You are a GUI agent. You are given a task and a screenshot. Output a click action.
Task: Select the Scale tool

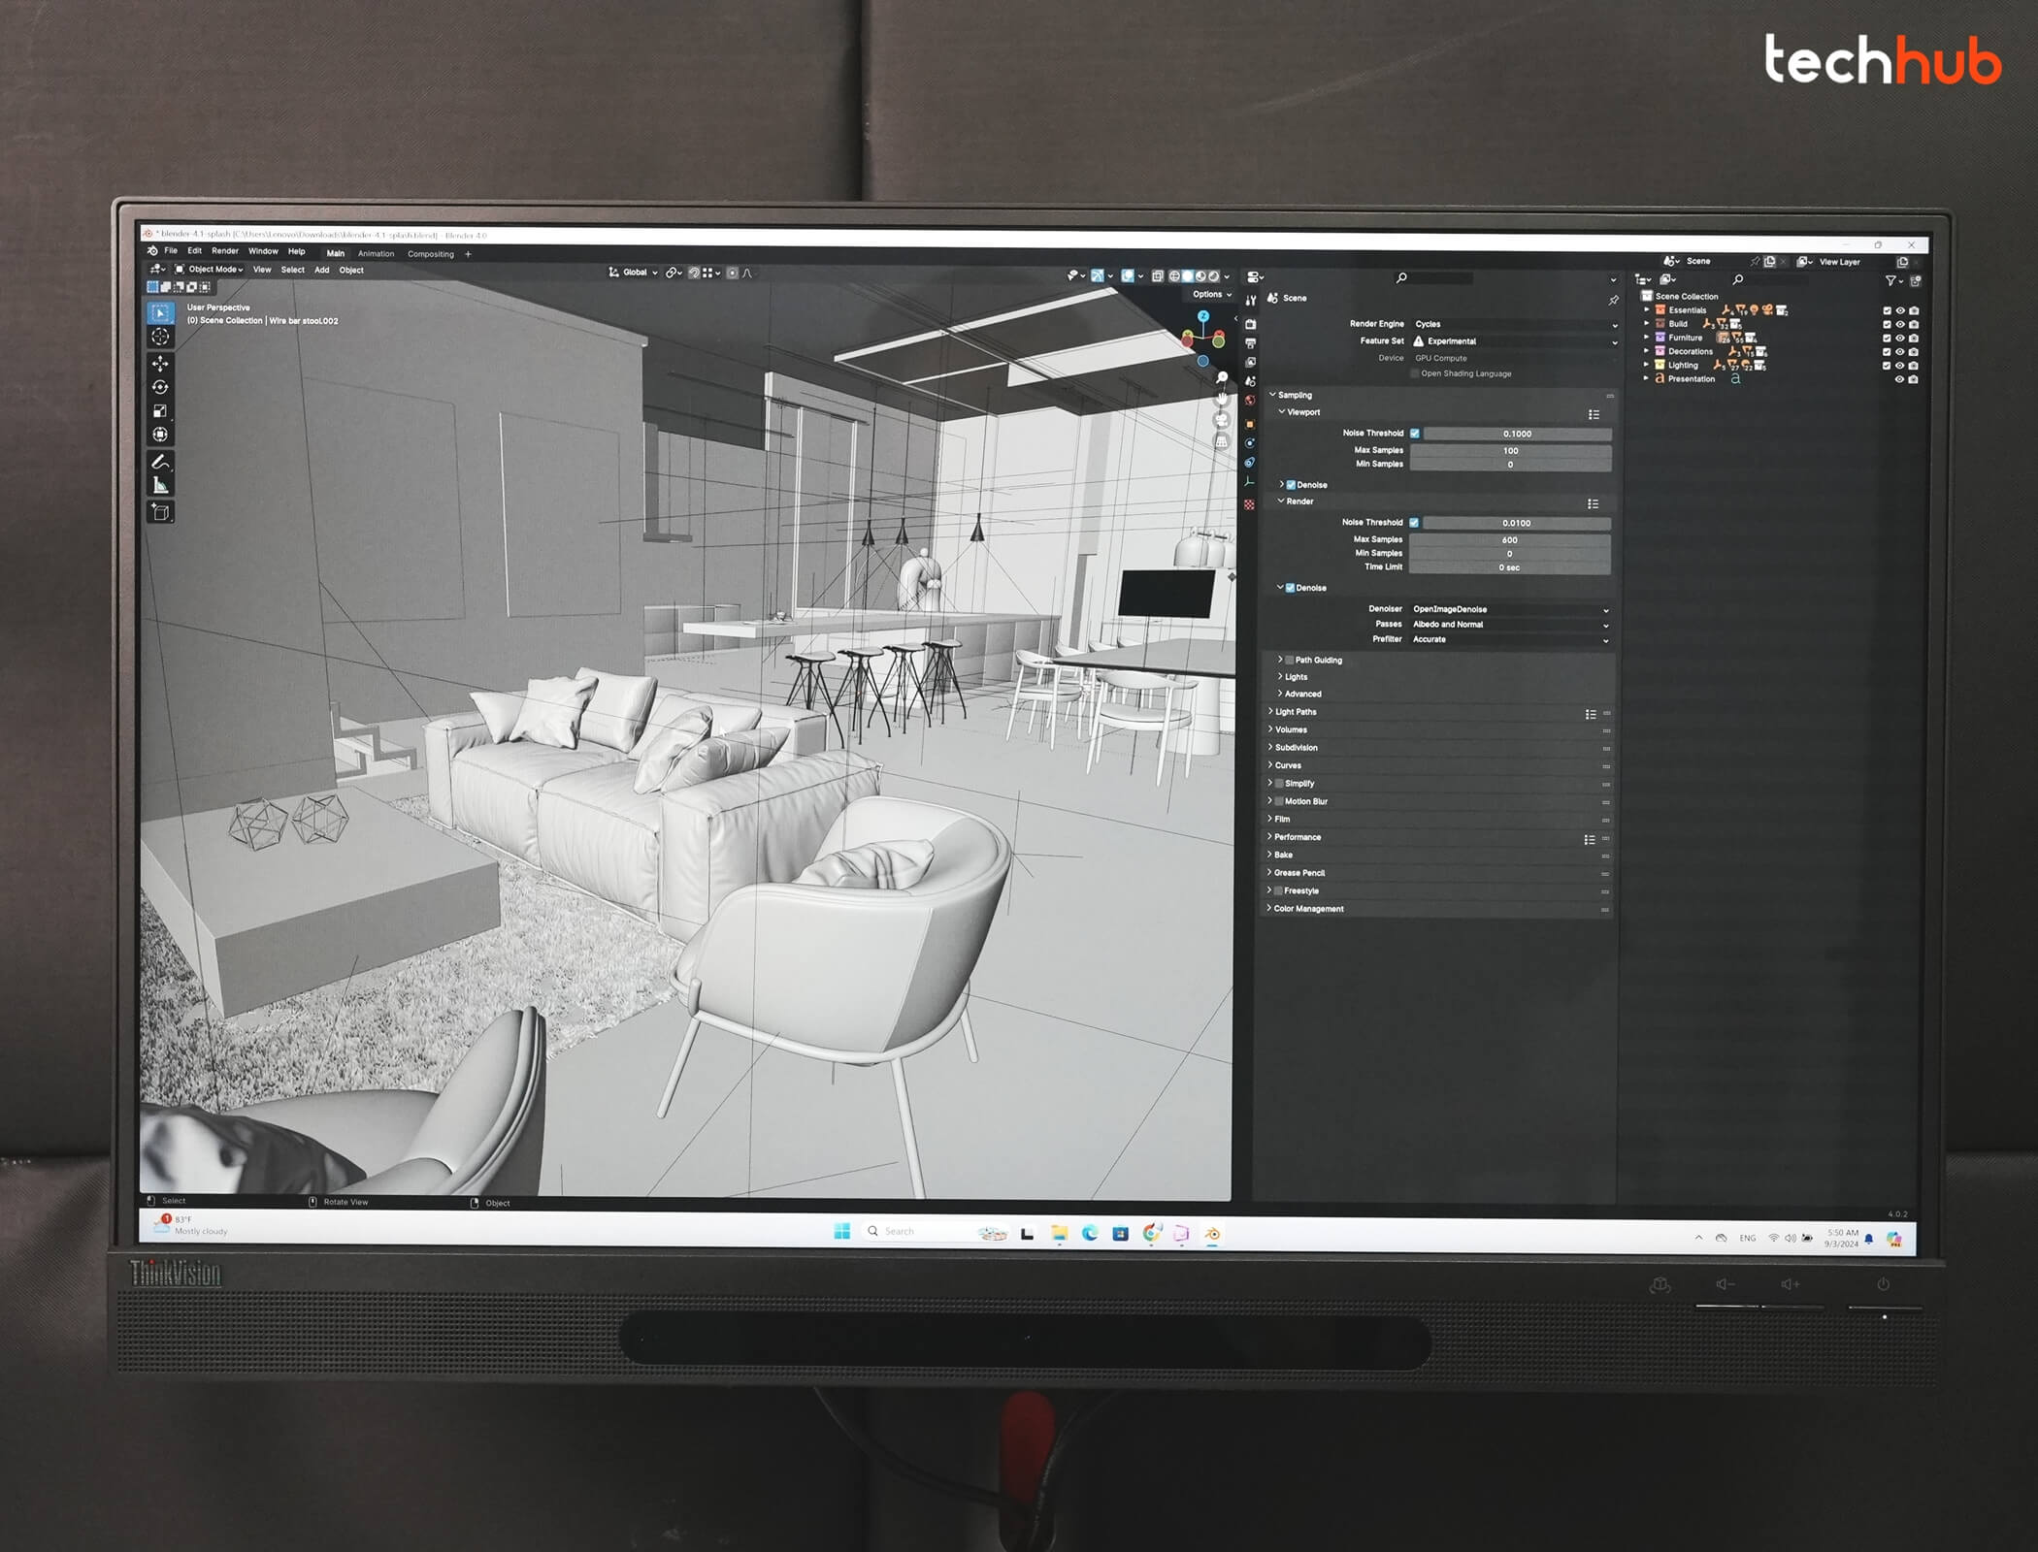pos(160,411)
